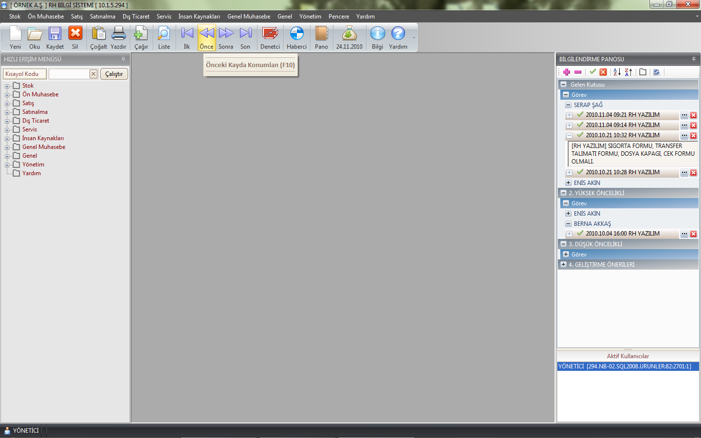Sort the panel list A to Z
Screen dimensions: 701x438
617,72
